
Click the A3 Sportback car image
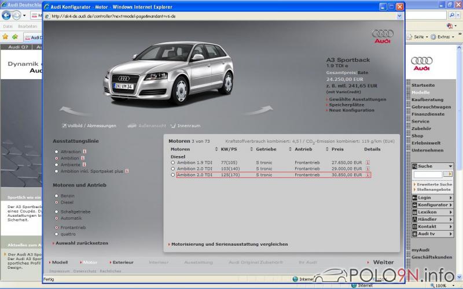click(168, 73)
